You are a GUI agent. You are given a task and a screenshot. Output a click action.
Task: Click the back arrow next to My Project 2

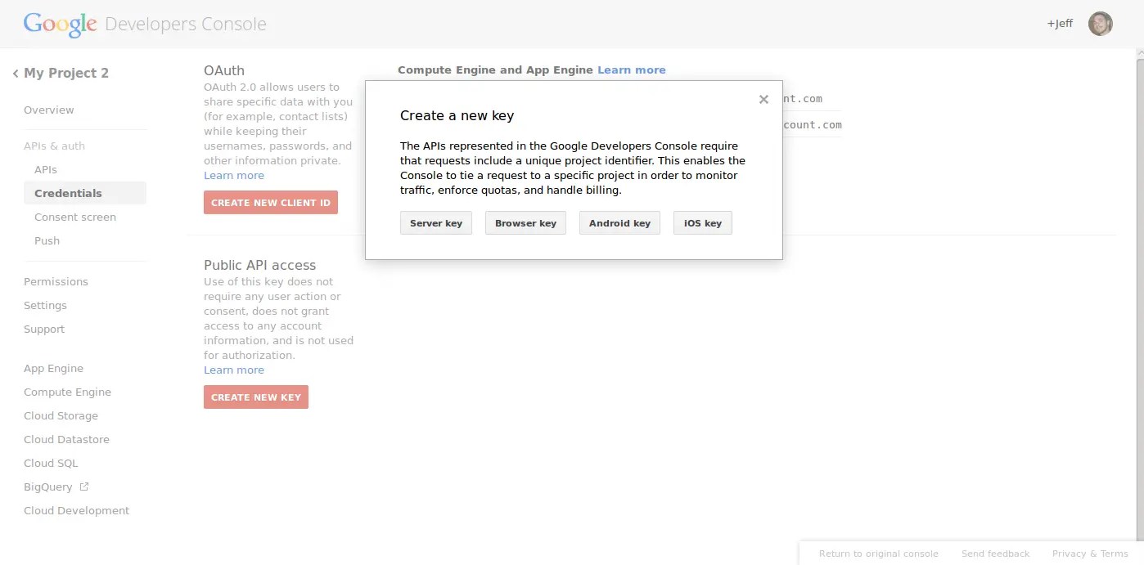[x=15, y=73]
